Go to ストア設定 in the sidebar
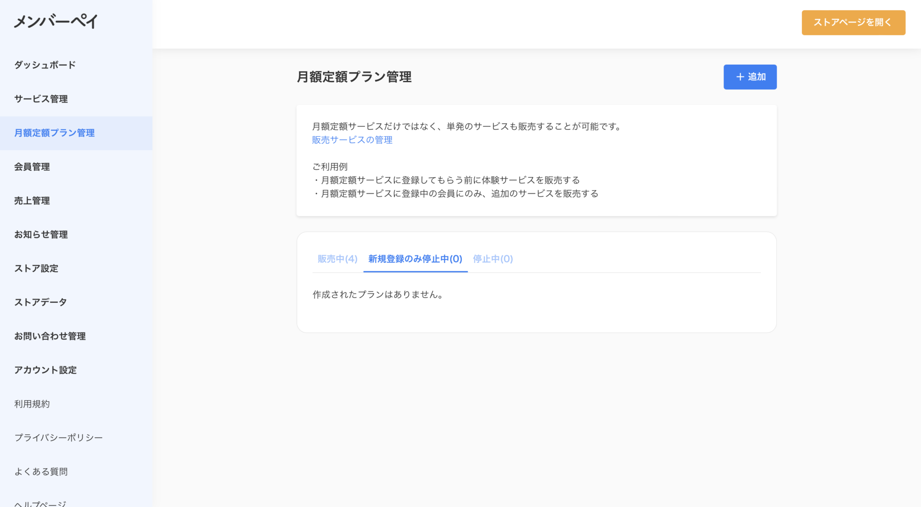Image resolution: width=921 pixels, height=507 pixels. [36, 269]
